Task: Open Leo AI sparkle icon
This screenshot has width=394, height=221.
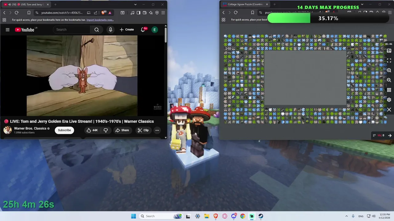Action: coord(151,13)
